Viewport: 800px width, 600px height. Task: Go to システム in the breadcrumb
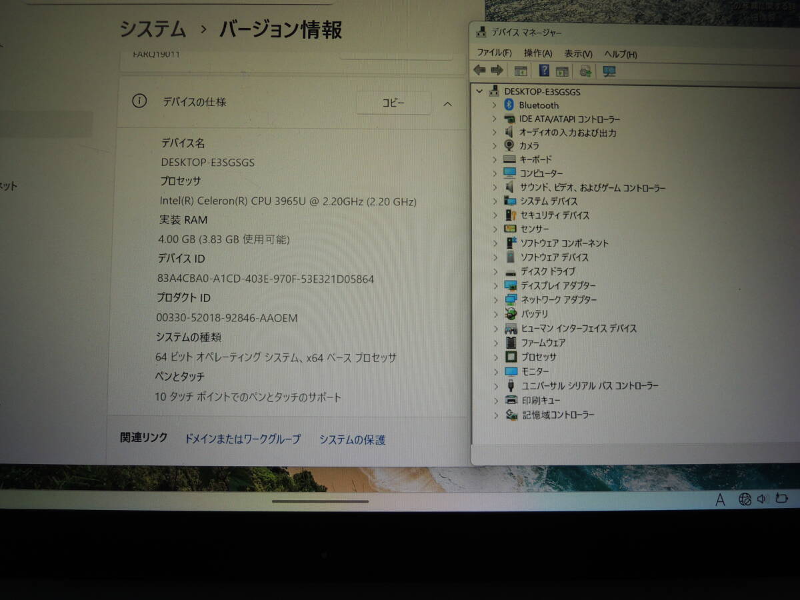point(153,29)
